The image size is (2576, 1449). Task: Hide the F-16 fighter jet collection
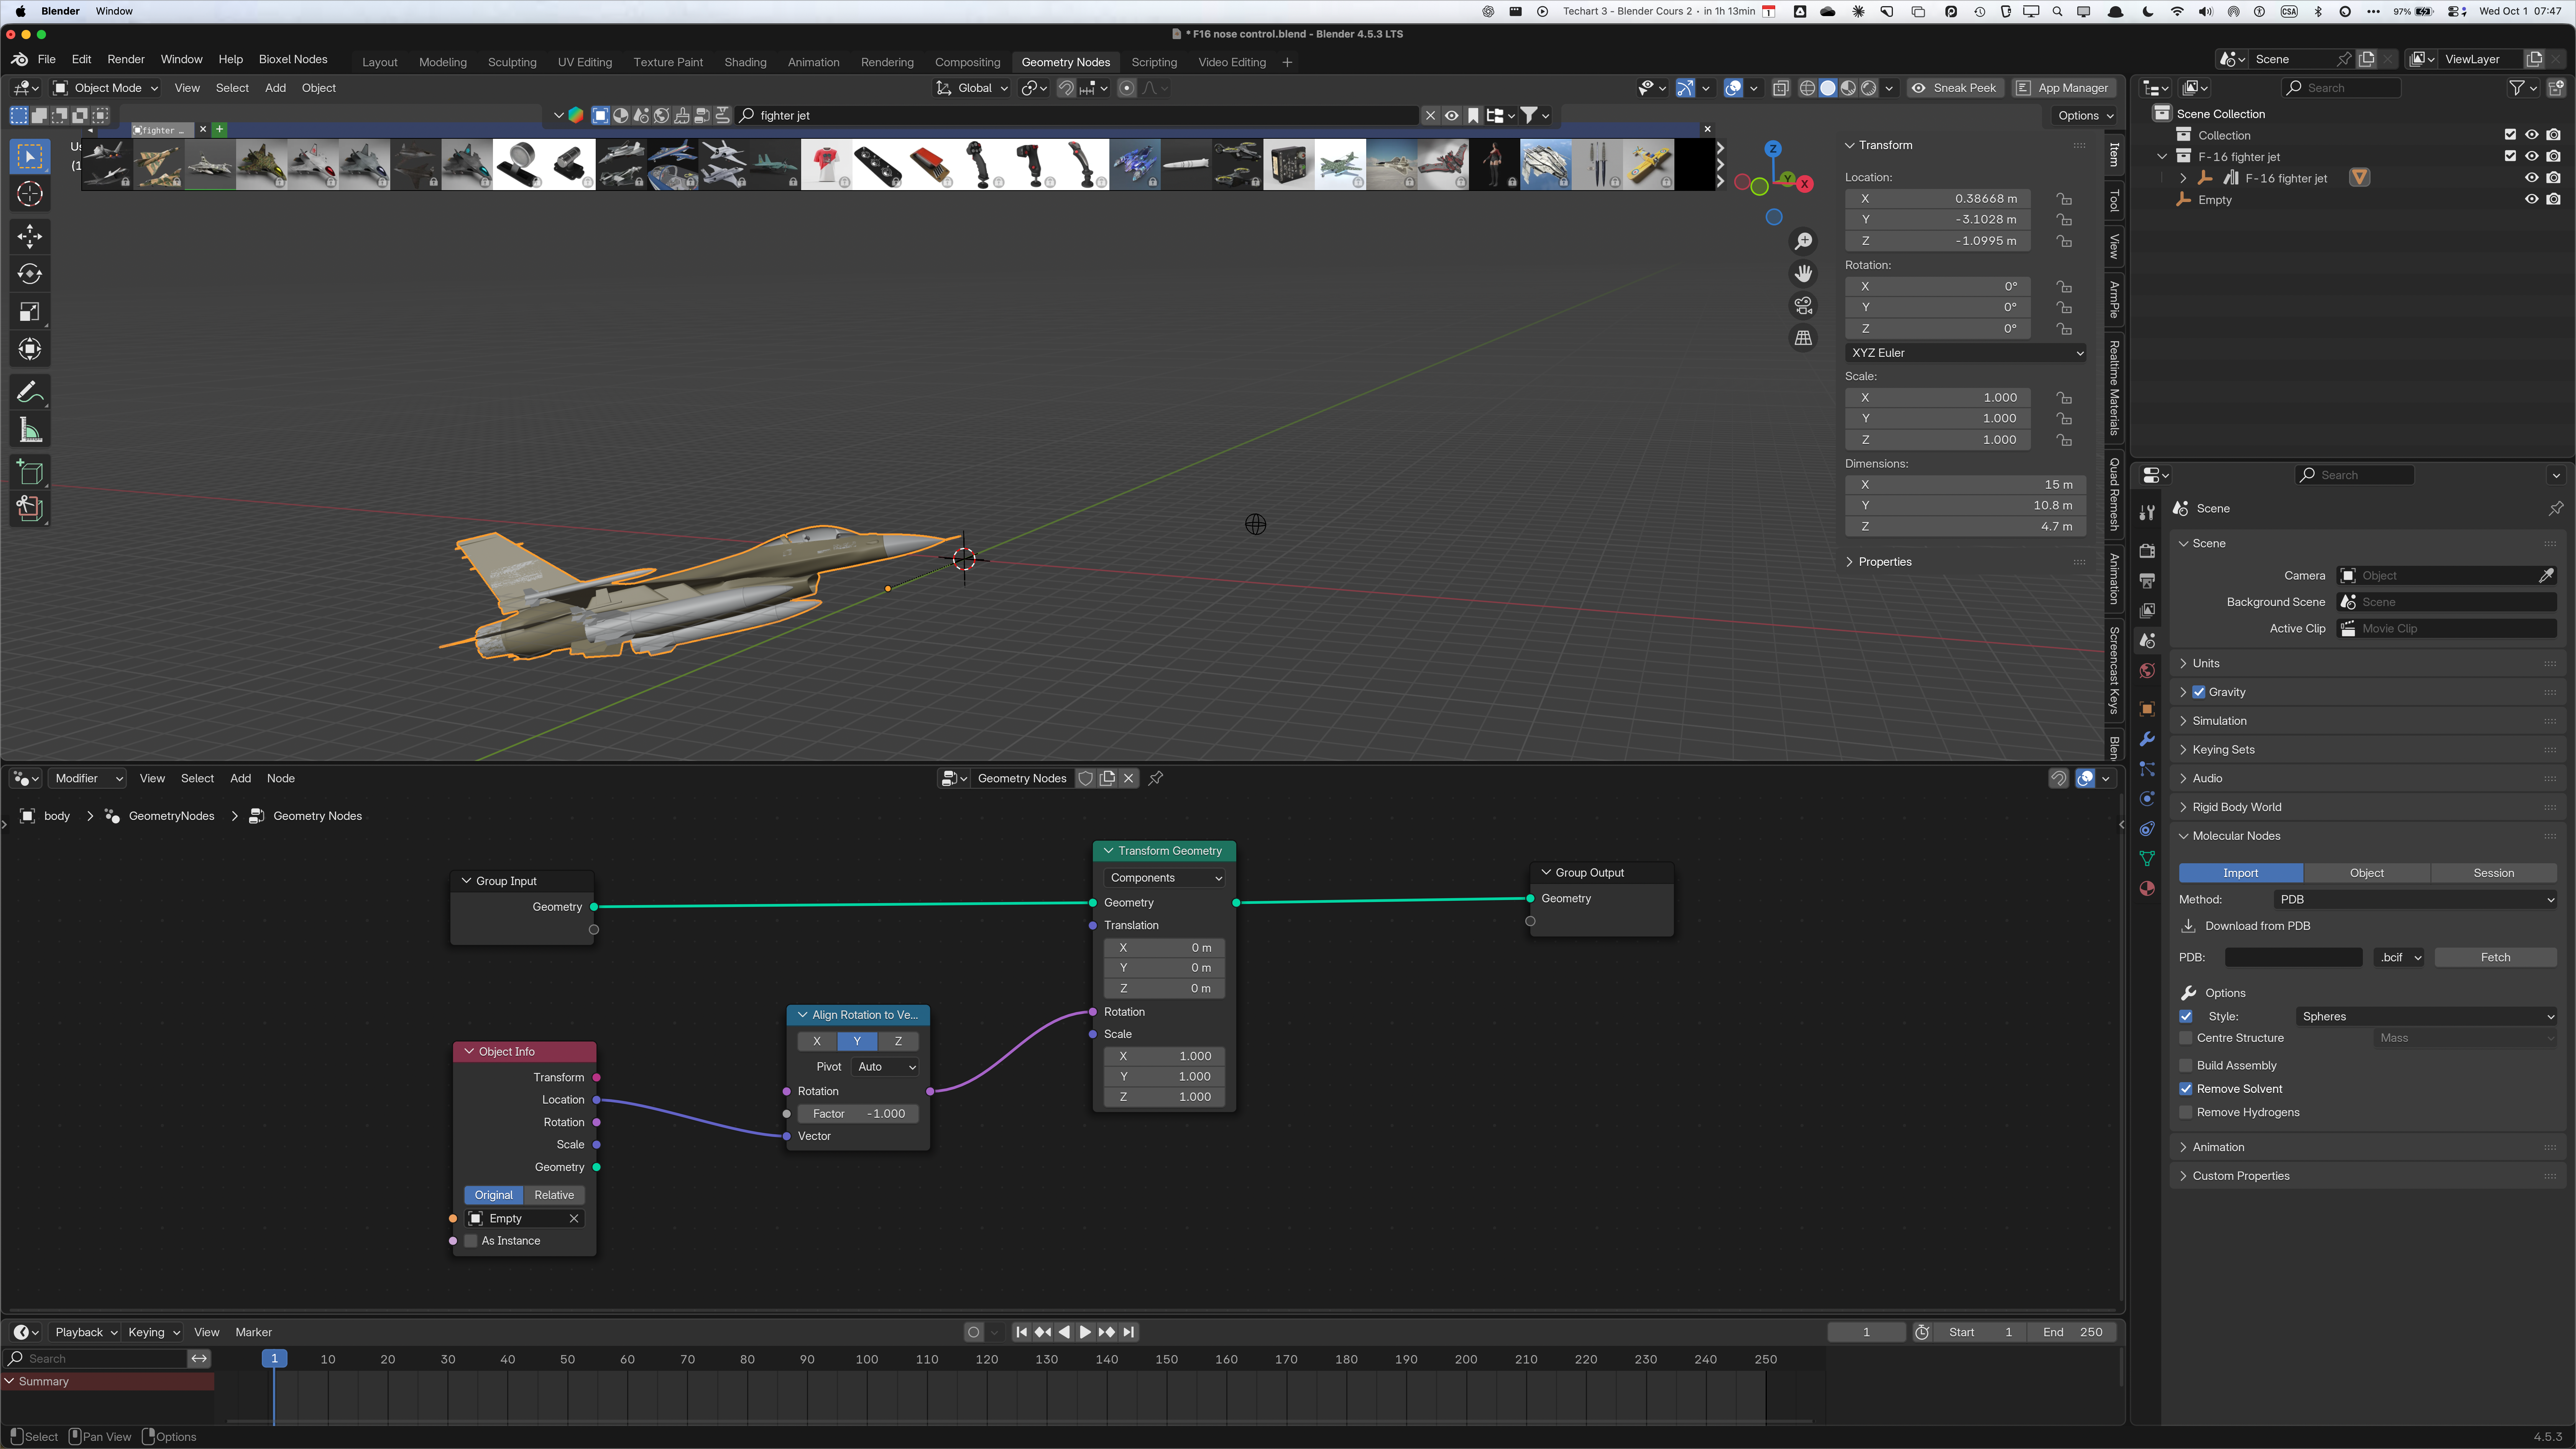coord(2532,156)
